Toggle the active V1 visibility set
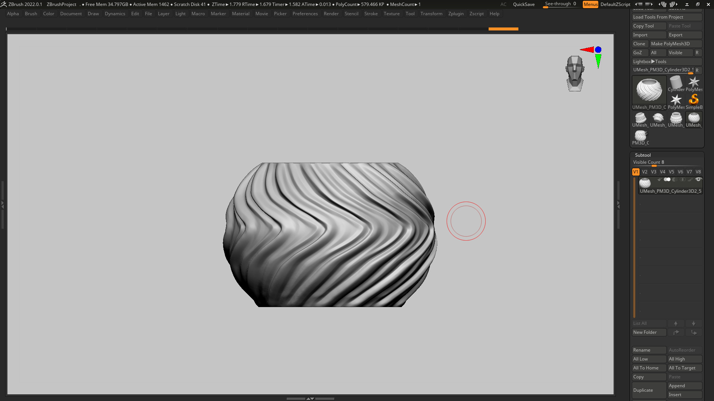The height and width of the screenshot is (401, 714). pos(636,172)
